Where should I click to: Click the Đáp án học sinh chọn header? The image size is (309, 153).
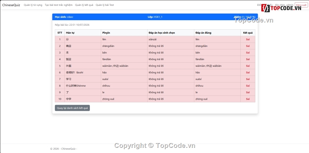[171, 33]
